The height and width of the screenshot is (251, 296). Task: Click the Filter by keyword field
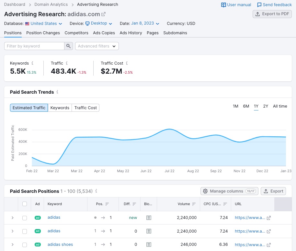click(34, 46)
